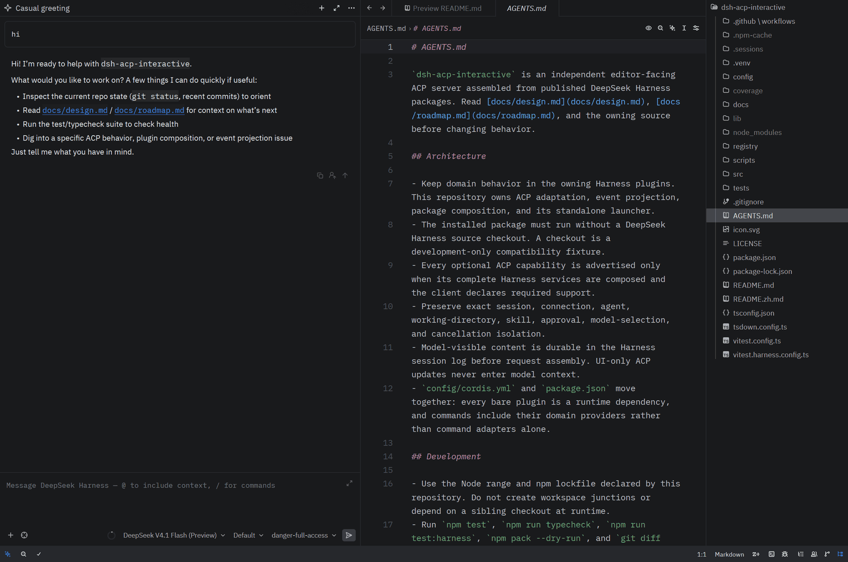Click # AGENTS.md breadcrumb heading
The height and width of the screenshot is (562, 848).
(x=437, y=29)
